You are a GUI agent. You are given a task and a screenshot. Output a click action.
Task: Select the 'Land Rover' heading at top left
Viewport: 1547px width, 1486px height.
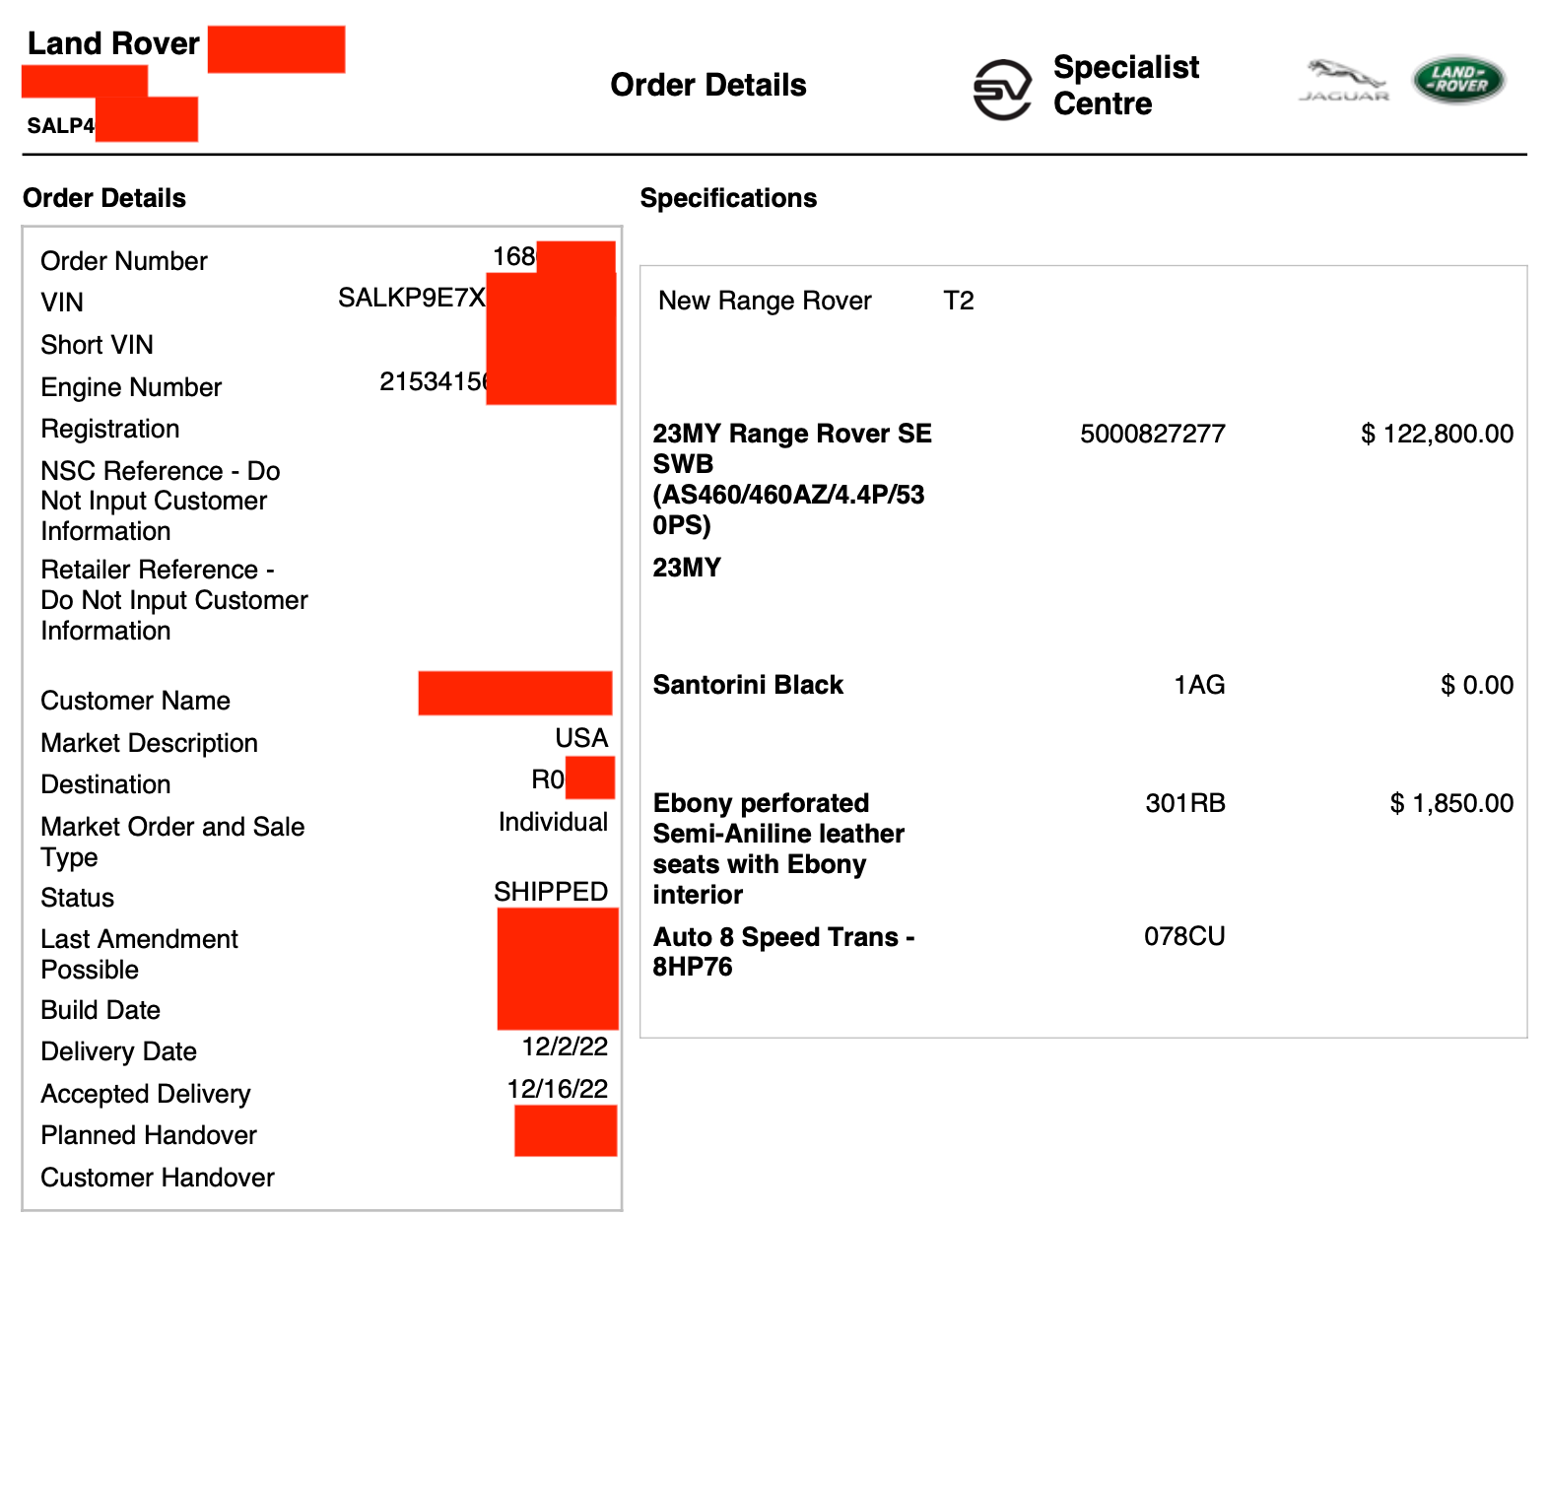[x=113, y=43]
